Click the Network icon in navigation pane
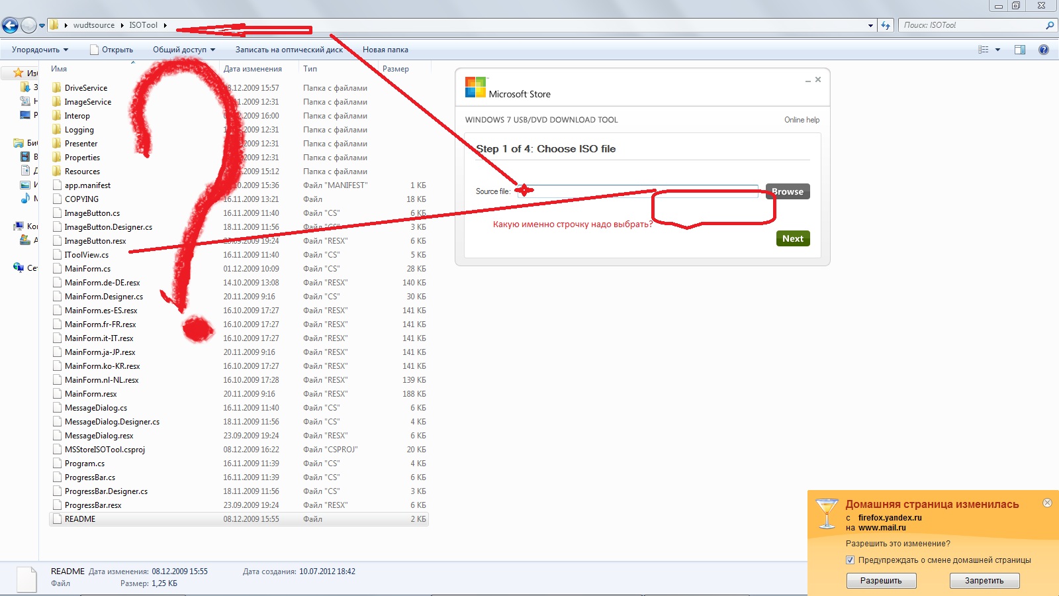Viewport: 1059px width, 596px height. 19,268
